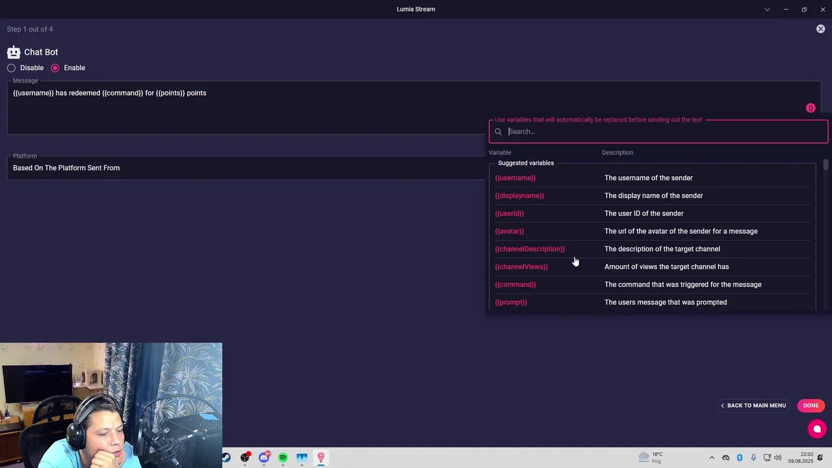Click the Bluetooth tray icon
This screenshot has height=468, width=832.
click(740, 458)
